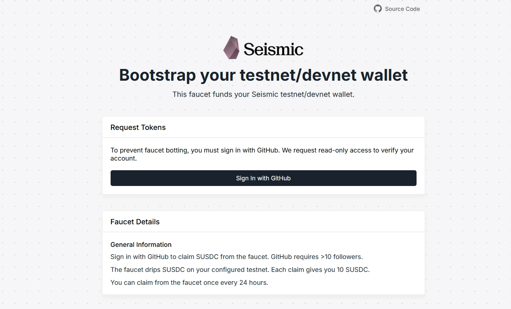Click the Faucet Details card body
Image resolution: width=511 pixels, height=309 pixels.
click(263, 263)
